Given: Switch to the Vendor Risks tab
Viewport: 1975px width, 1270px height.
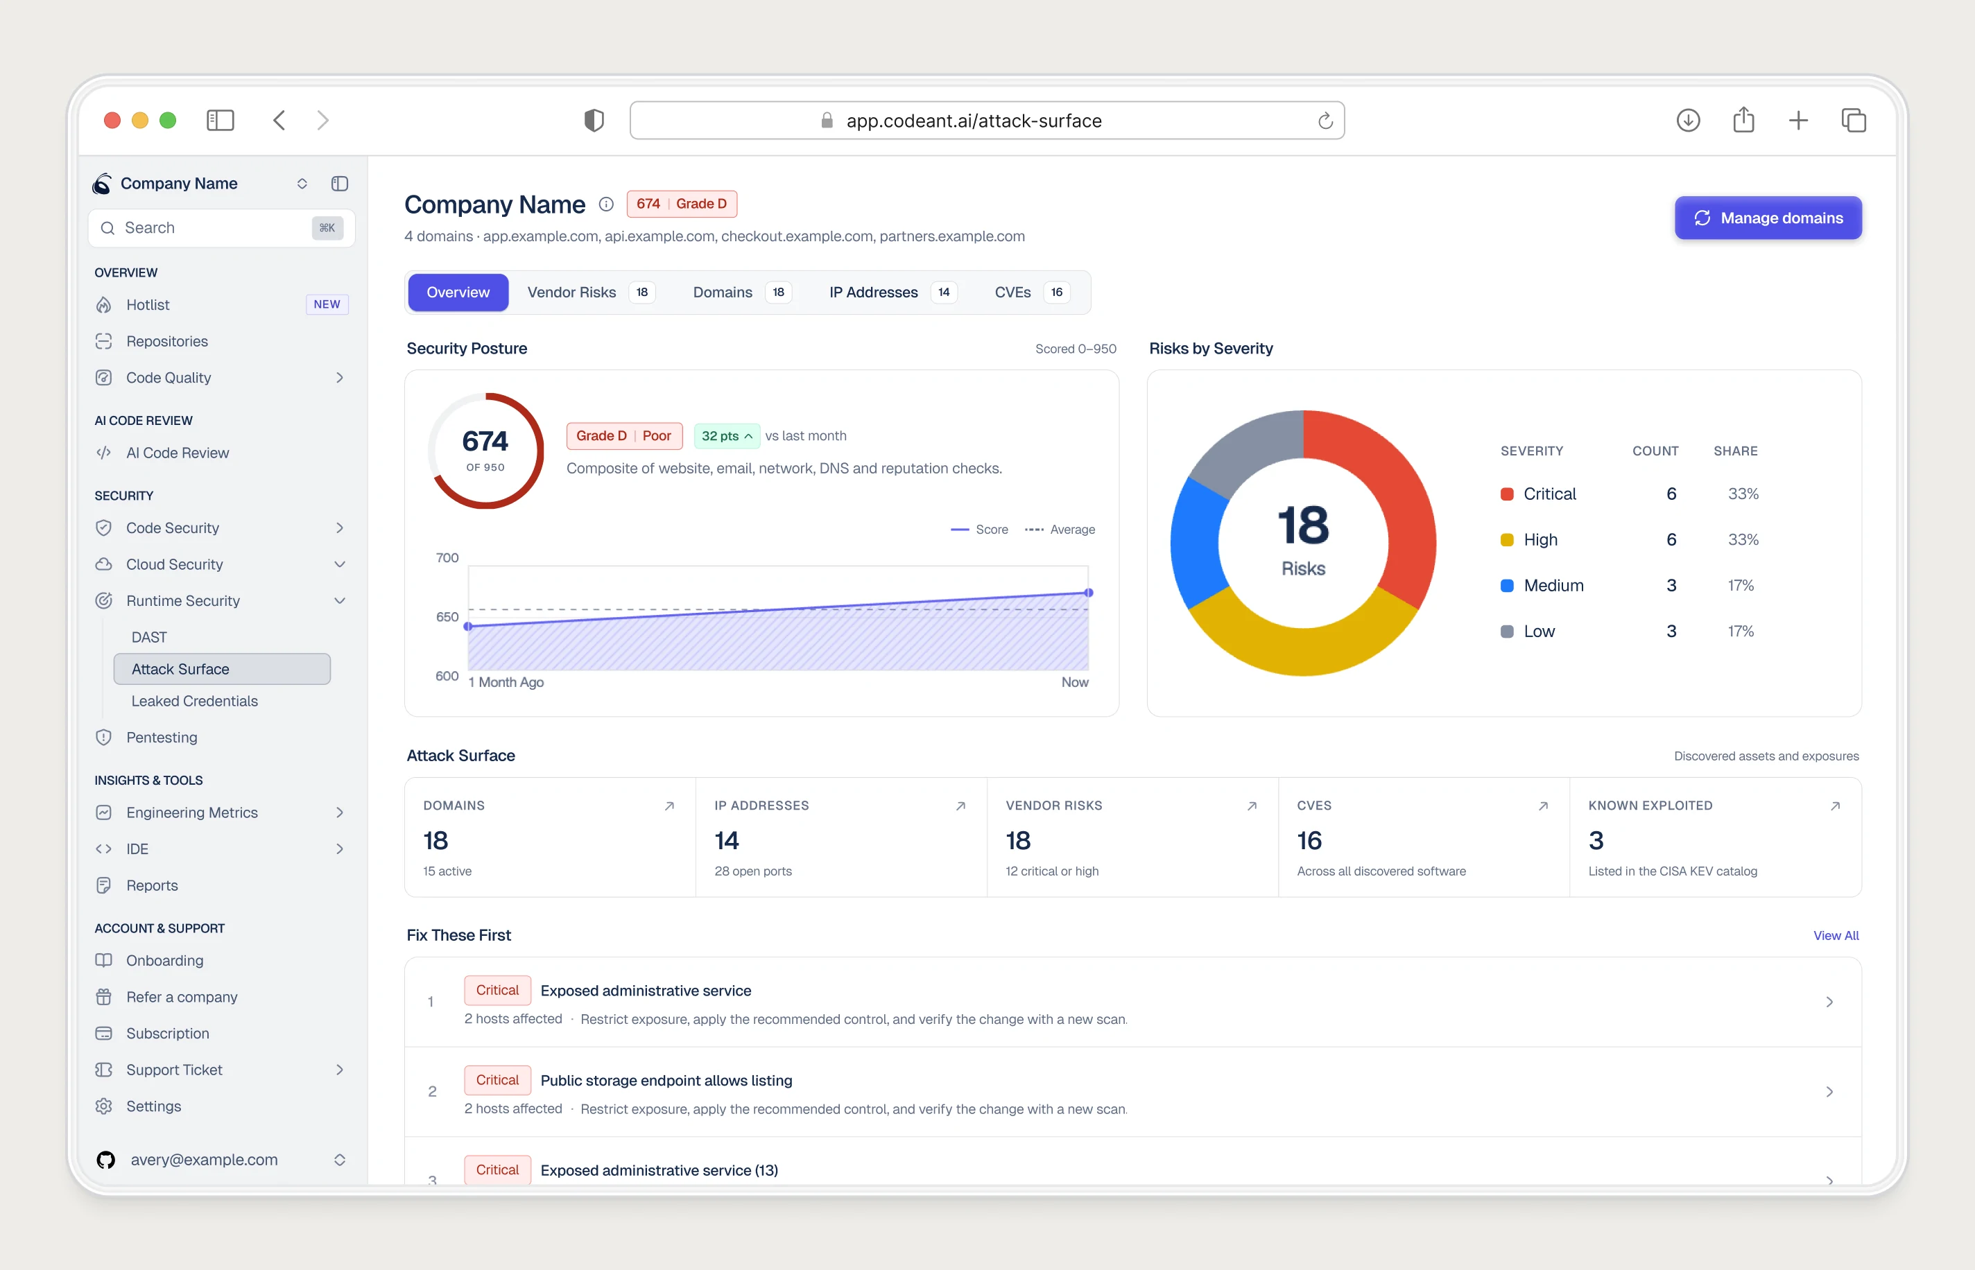Looking at the screenshot, I should 591,292.
